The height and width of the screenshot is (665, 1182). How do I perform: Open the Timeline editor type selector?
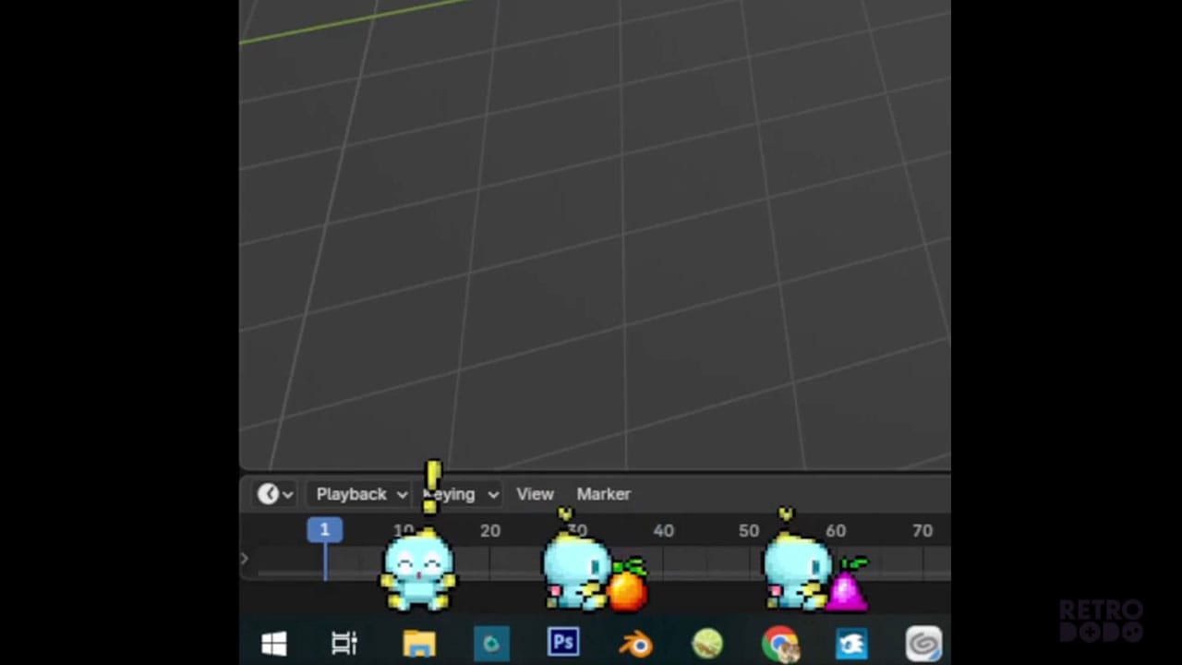[x=274, y=494]
